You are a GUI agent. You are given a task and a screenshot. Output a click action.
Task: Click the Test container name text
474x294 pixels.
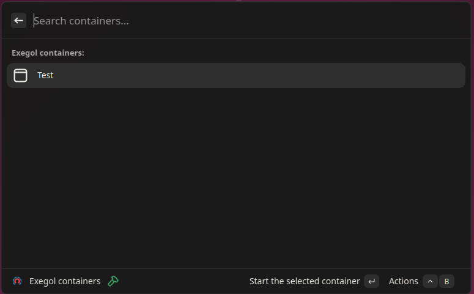tap(45, 75)
